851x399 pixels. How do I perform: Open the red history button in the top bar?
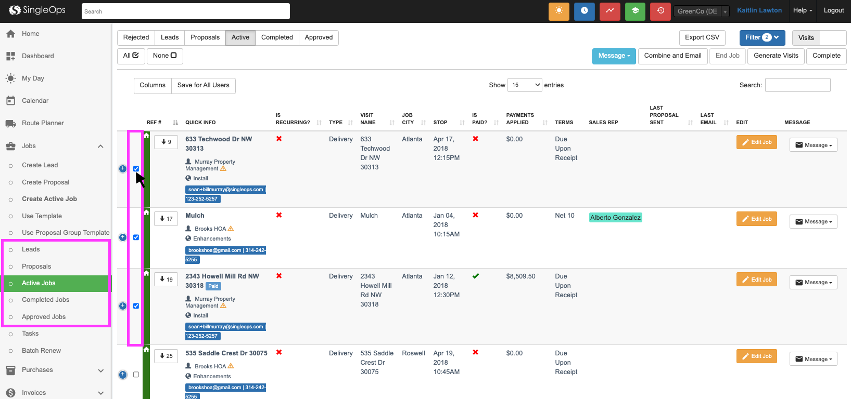(661, 11)
